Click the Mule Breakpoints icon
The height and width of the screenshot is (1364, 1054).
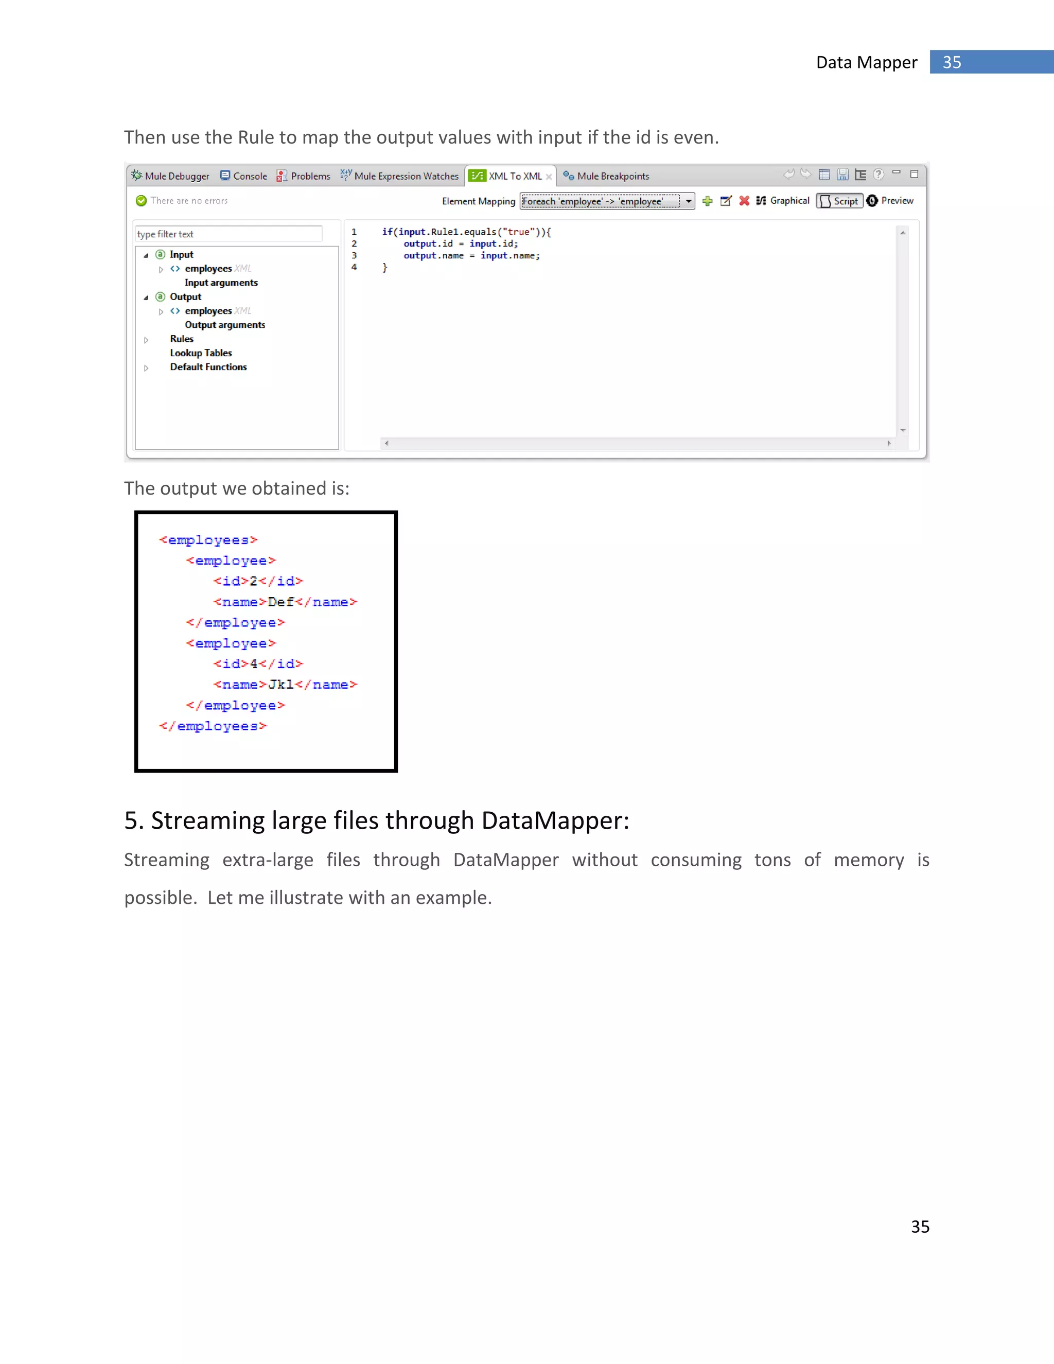pos(569,176)
